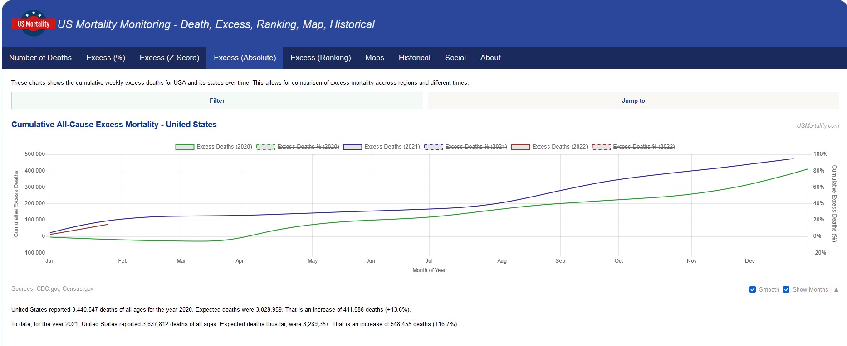Select the Excess (Absolute) tab
847x346 pixels.
click(245, 58)
